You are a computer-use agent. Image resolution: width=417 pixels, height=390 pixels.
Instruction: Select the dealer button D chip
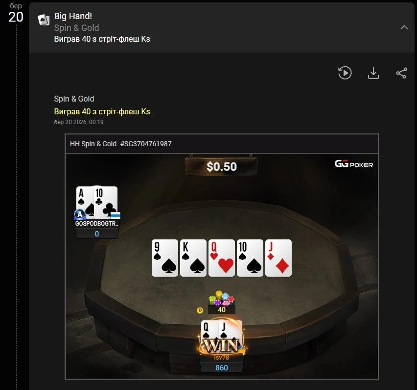[200, 310]
